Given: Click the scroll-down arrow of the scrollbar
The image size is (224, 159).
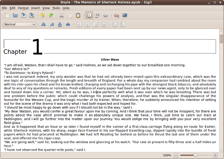Looking at the screenshot, I should tap(221, 150).
